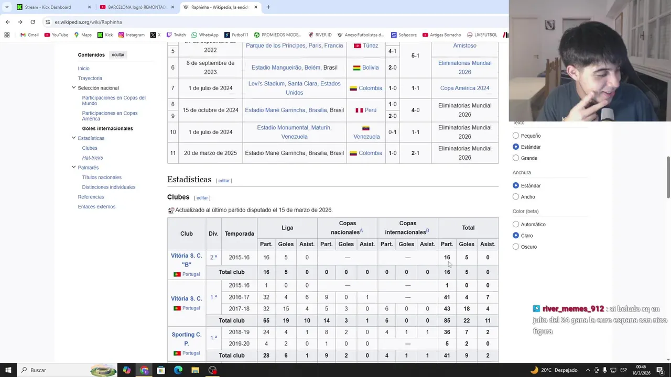Select Automático color mode
Viewport: 671px width, 377px height.
point(516,225)
